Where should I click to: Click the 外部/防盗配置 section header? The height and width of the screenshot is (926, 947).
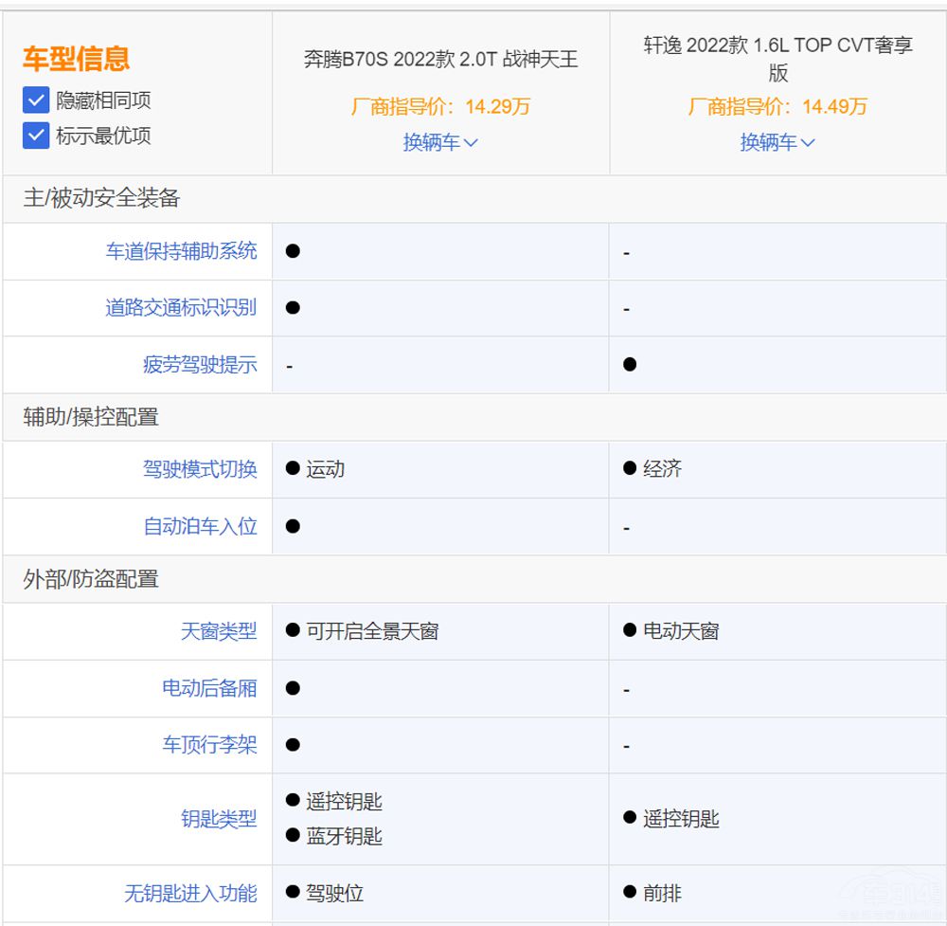point(91,579)
